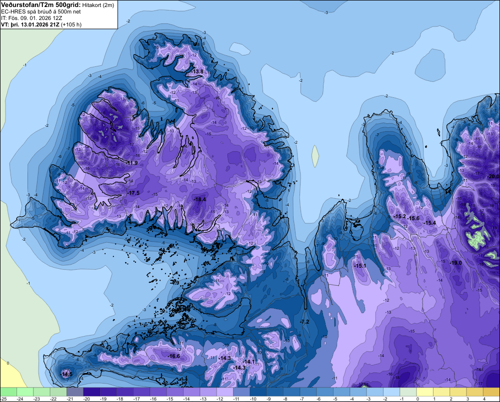Click the pale green legend swatch labeled -1
Image resolution: width=500 pixels, height=402 pixels.
pyautogui.click(x=408, y=392)
